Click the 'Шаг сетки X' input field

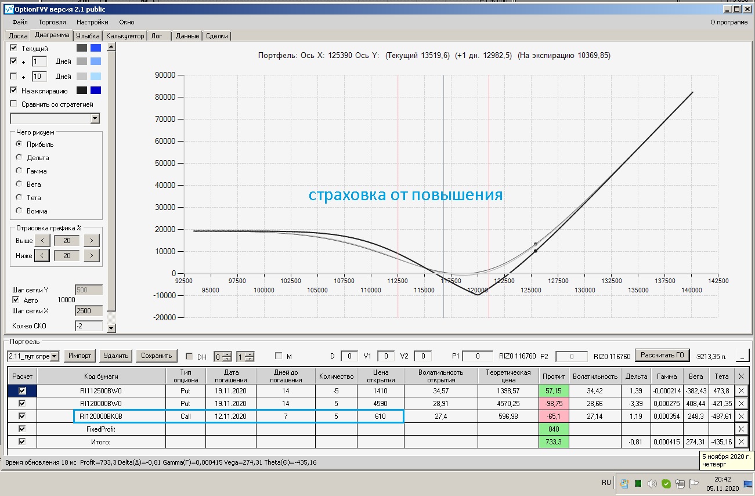[88, 311]
